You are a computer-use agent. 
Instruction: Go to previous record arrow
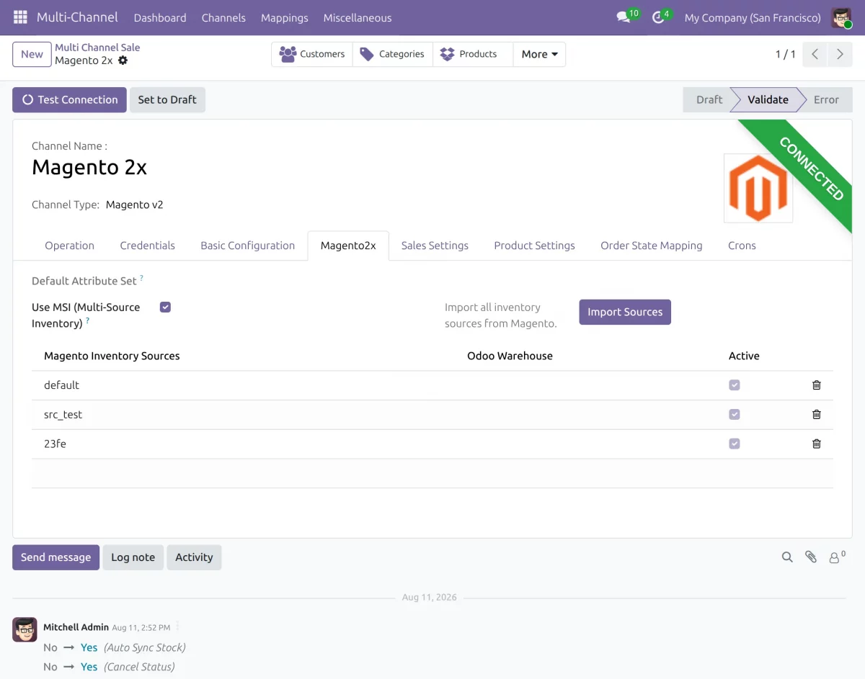point(815,54)
